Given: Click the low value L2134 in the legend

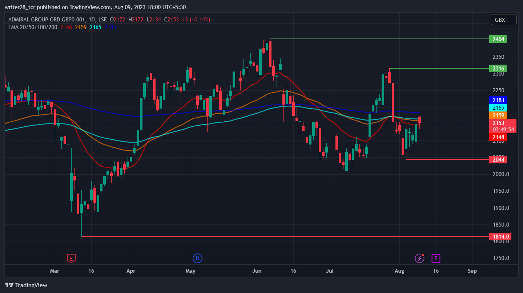Looking at the screenshot, I should click(154, 20).
